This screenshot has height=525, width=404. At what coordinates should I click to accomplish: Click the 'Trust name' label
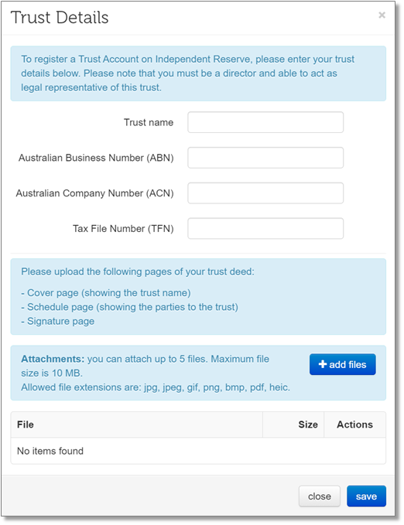[149, 122]
